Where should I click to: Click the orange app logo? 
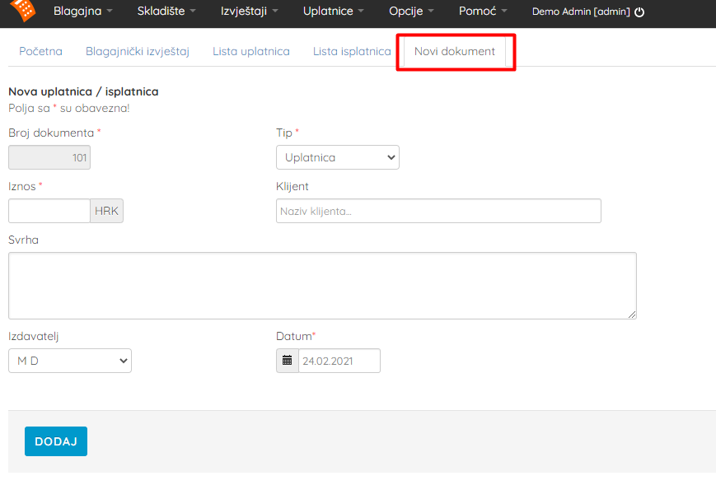click(x=23, y=10)
